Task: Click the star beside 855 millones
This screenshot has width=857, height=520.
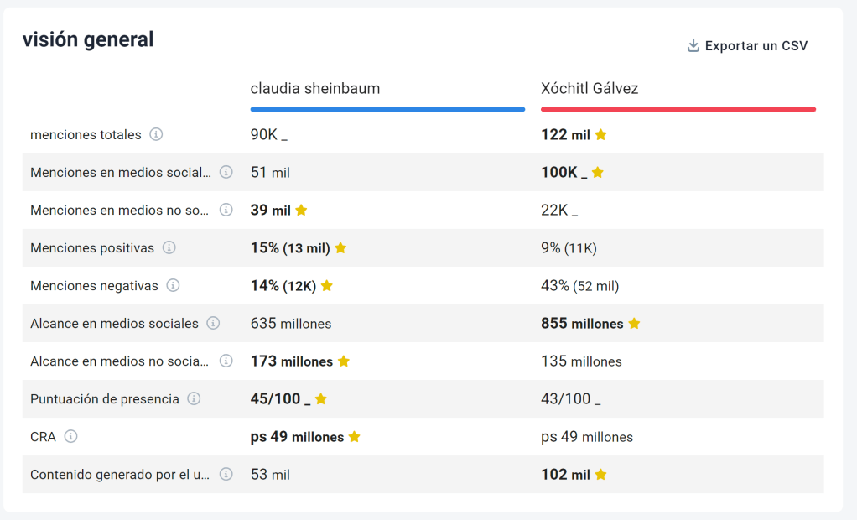Action: pyautogui.click(x=634, y=324)
